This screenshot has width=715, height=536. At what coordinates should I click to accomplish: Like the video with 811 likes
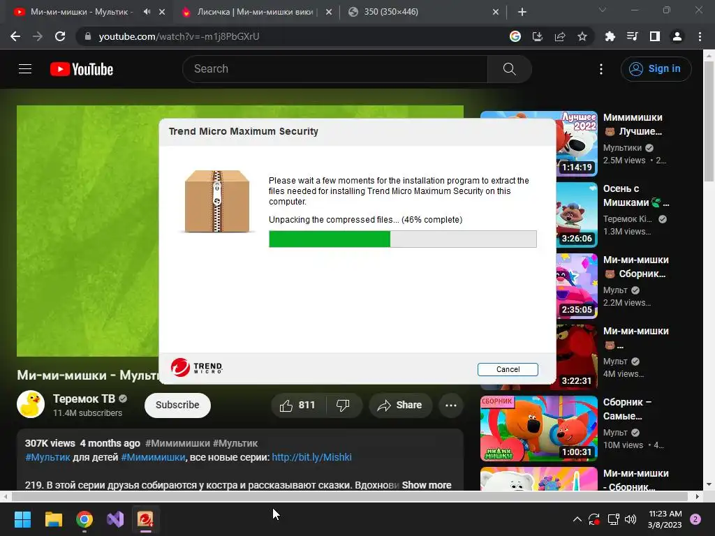point(297,405)
